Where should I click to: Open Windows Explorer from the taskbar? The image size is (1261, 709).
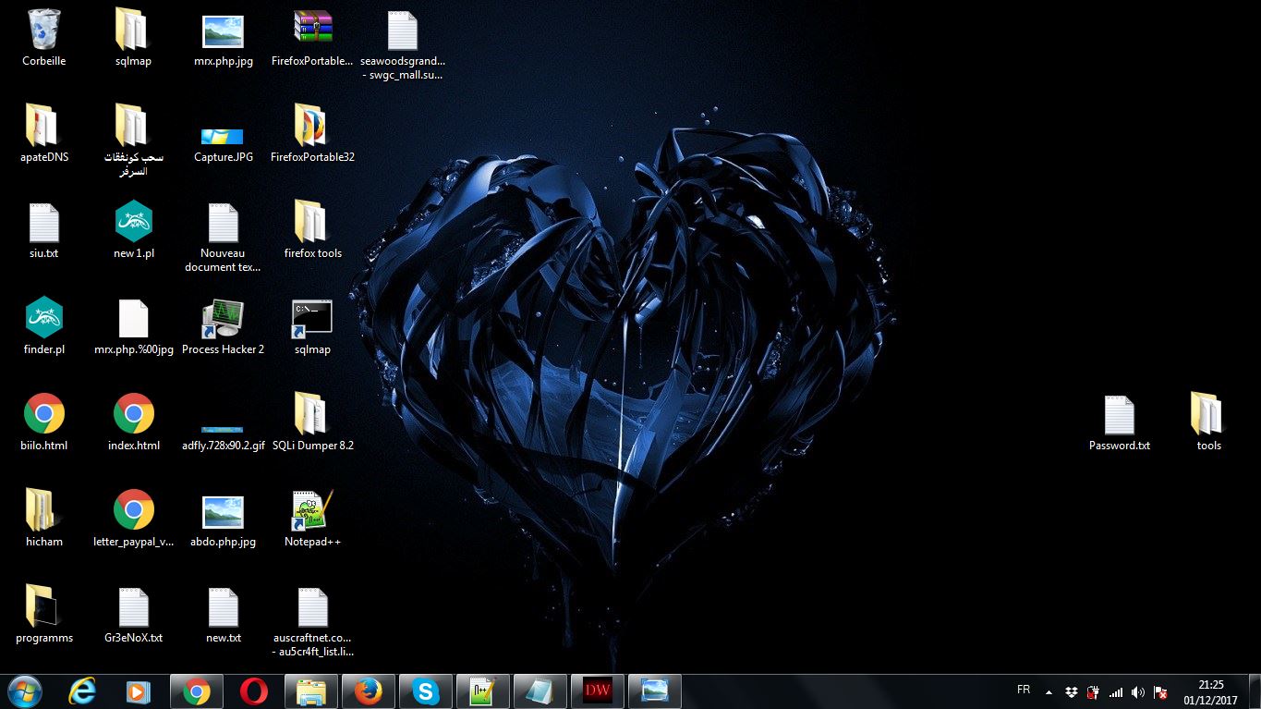click(x=311, y=691)
